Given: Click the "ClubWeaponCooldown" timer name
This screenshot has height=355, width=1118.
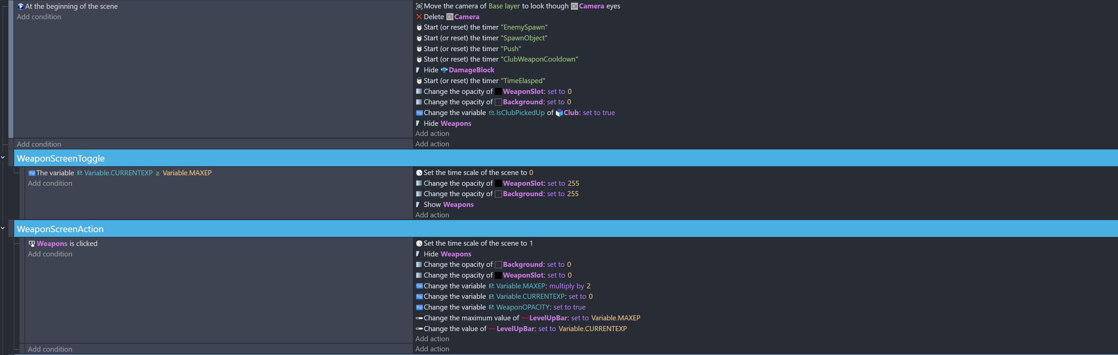Looking at the screenshot, I should point(539,60).
